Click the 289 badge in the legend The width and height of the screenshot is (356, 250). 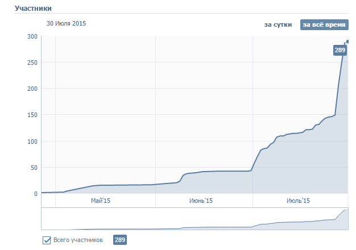(x=120, y=240)
